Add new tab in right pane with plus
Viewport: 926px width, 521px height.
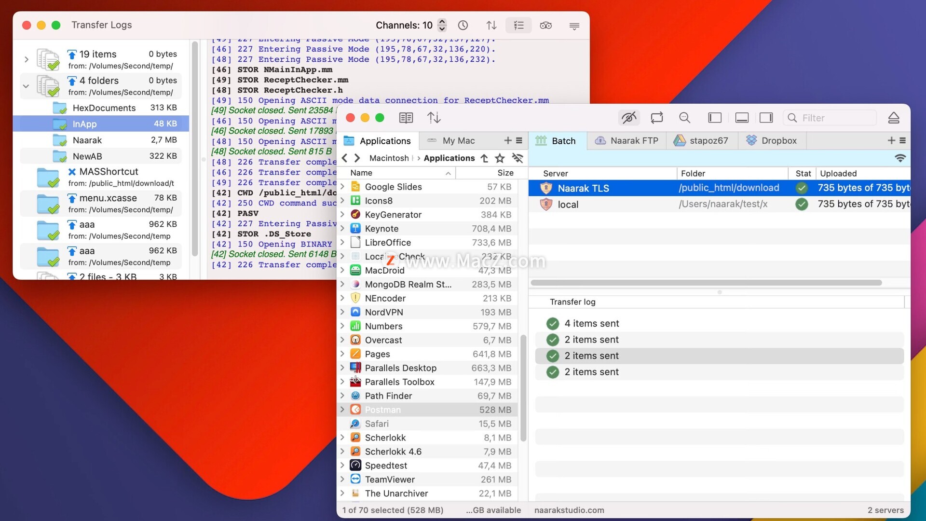891,140
